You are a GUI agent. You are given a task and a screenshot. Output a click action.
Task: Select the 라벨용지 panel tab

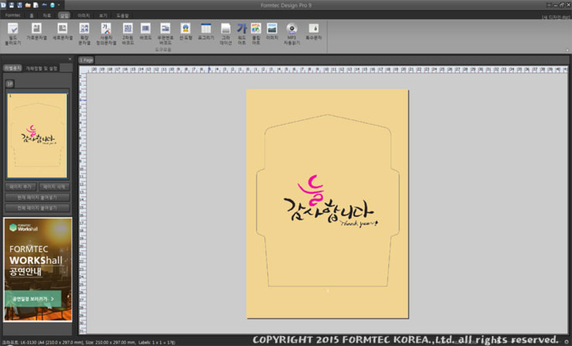(13, 68)
